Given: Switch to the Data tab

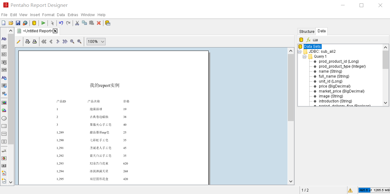Looking at the screenshot, I should [x=322, y=31].
